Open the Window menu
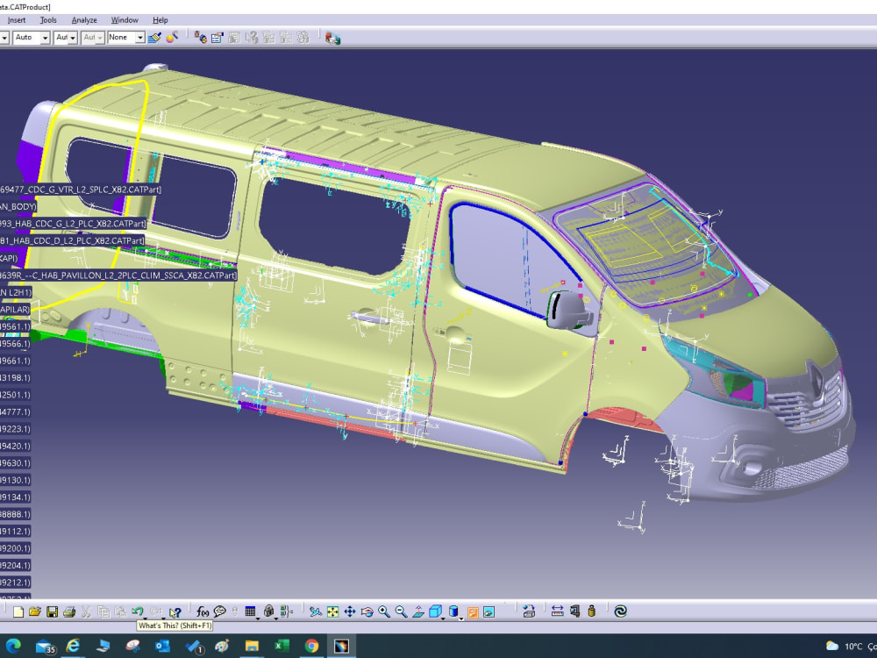Screen dimensions: 877x658 [125, 20]
